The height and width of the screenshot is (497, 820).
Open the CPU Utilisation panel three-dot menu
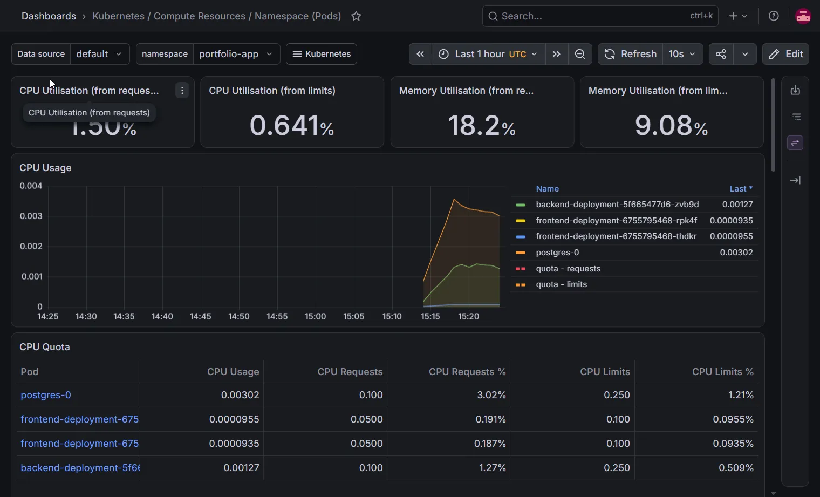[x=182, y=91]
